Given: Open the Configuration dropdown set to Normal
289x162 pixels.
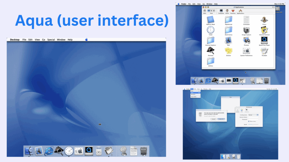Looking at the screenshot, I should 253,115.
